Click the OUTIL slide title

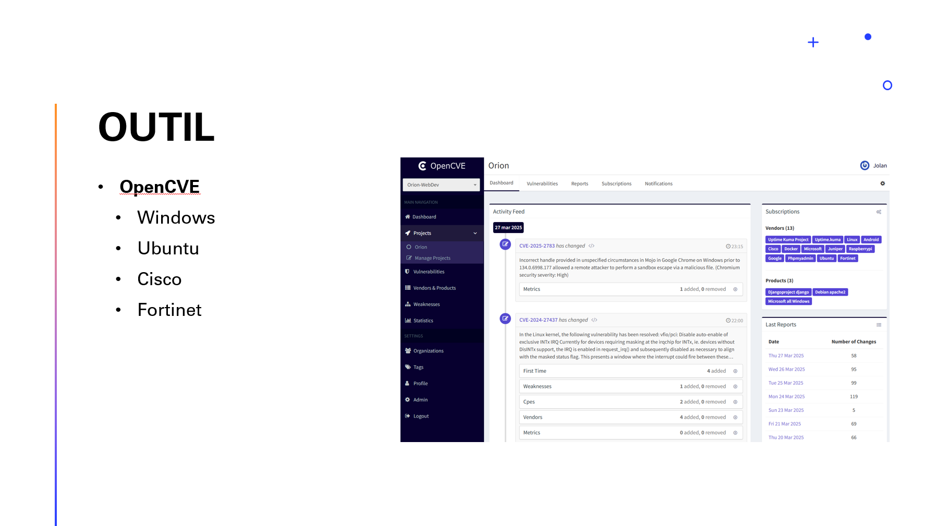tap(156, 127)
